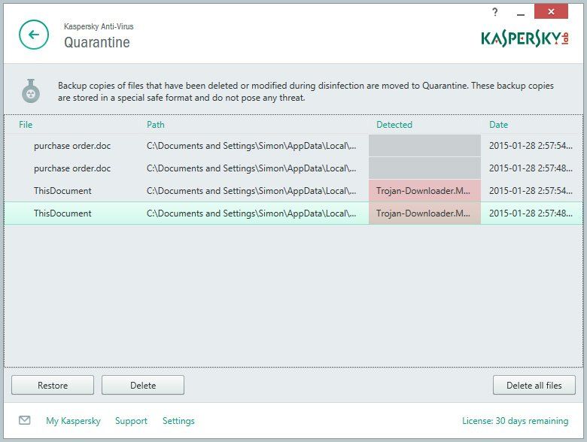This screenshot has height=442, width=587.
Task: Click the quarantine flask icon
Action: tap(31, 91)
